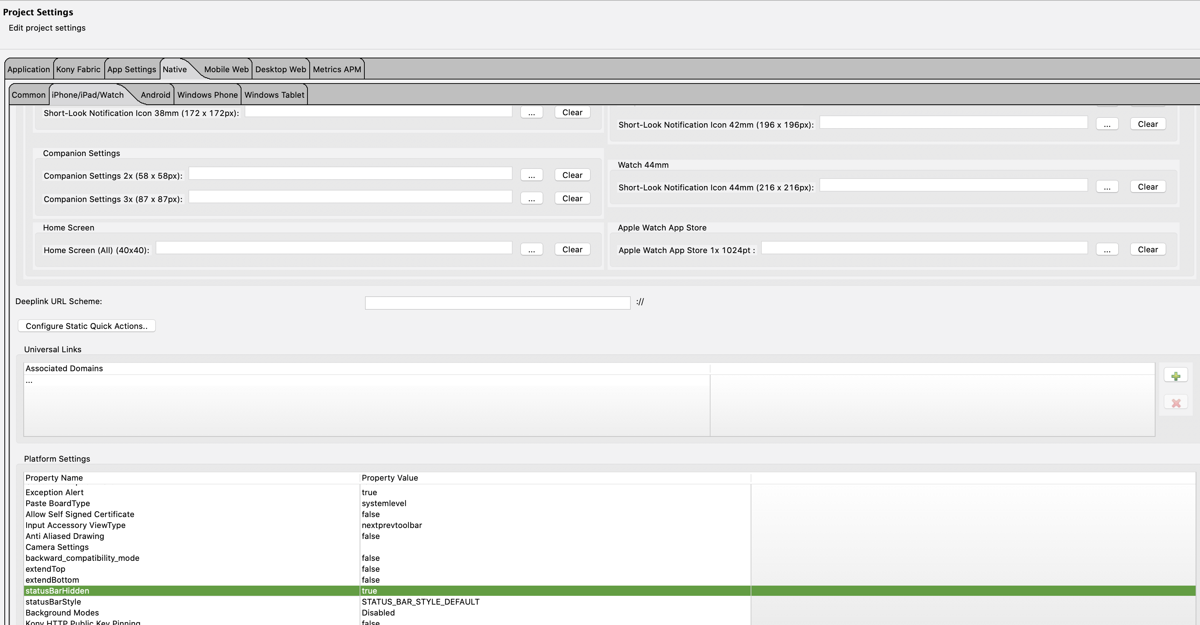
Task: Clear the Apple Watch App Store field
Action: pos(1147,250)
